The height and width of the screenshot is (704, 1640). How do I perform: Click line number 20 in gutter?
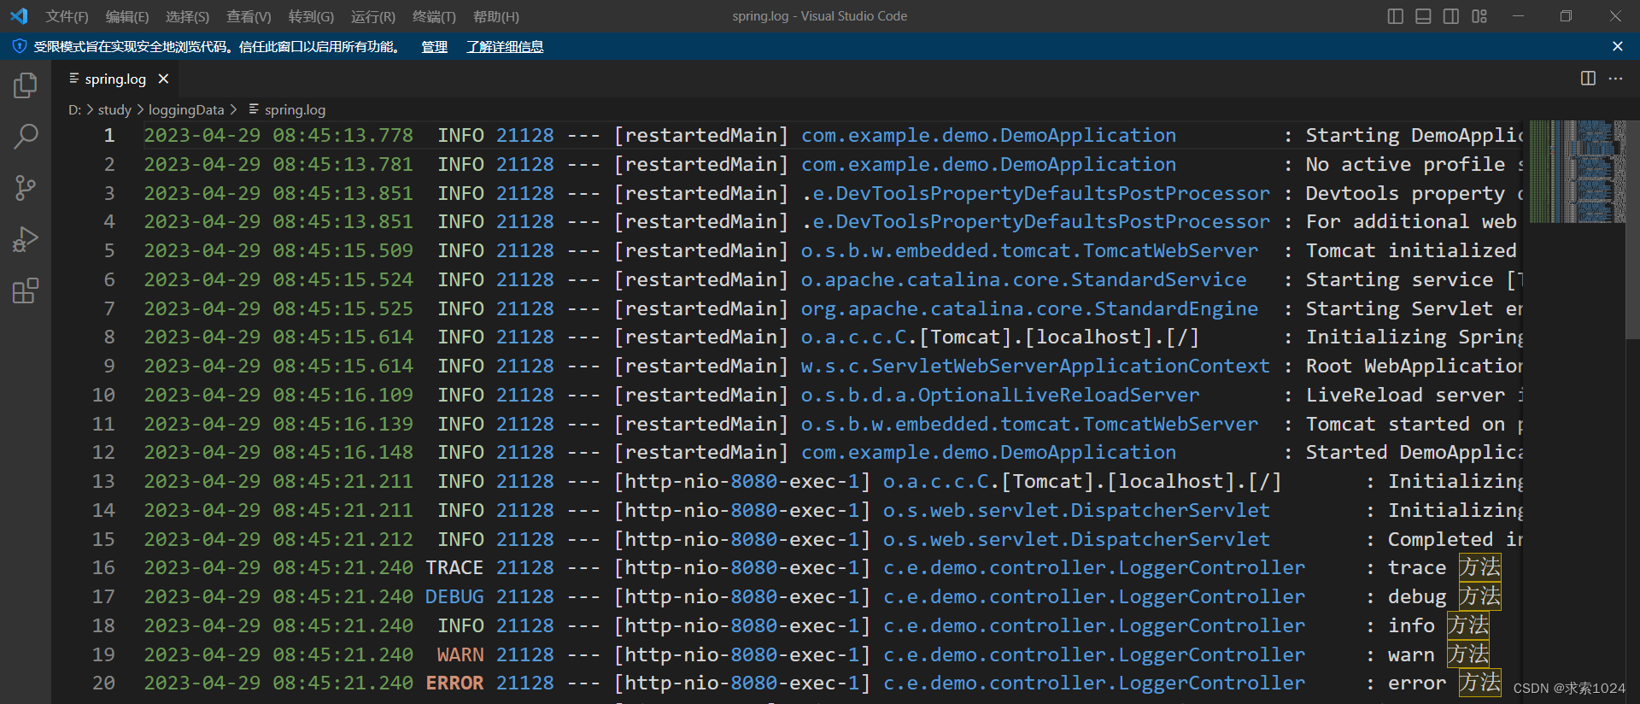tap(103, 683)
